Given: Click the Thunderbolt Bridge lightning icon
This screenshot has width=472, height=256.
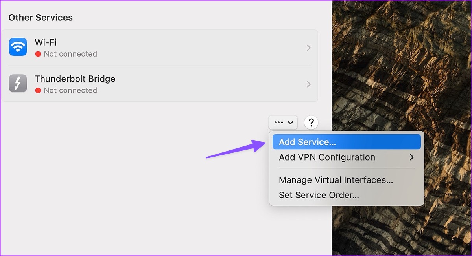Looking at the screenshot, I should 18,84.
